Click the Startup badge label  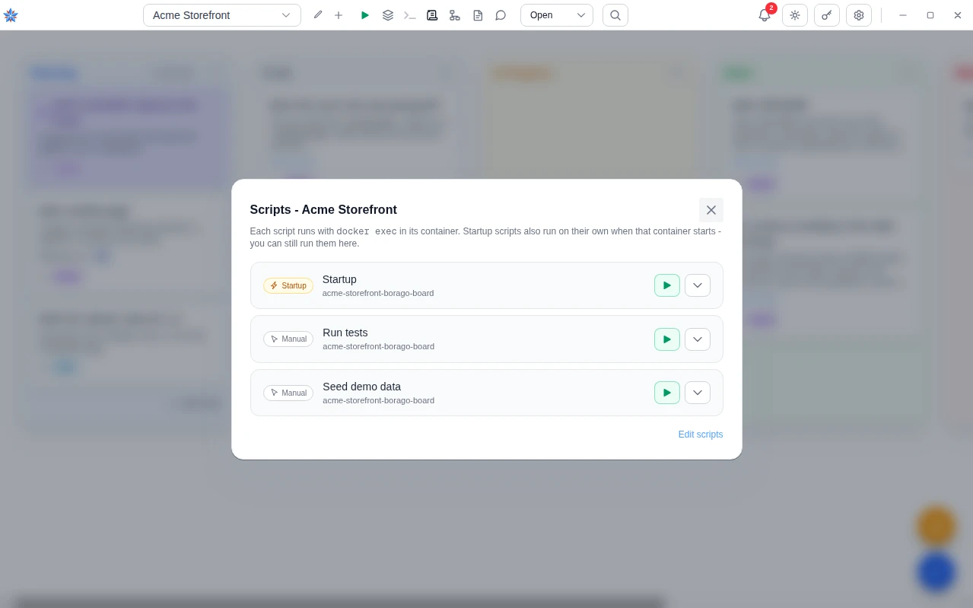pyautogui.click(x=288, y=285)
